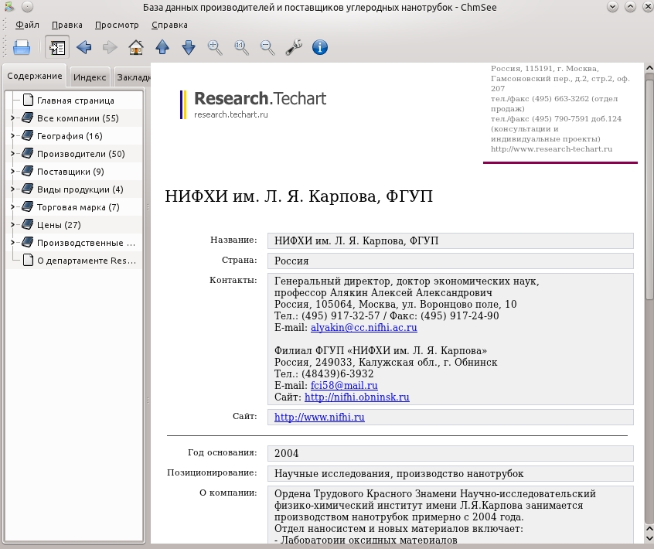Toggle the sidebar panel toolbar button
Screen dimensions: 654x549
[57, 47]
